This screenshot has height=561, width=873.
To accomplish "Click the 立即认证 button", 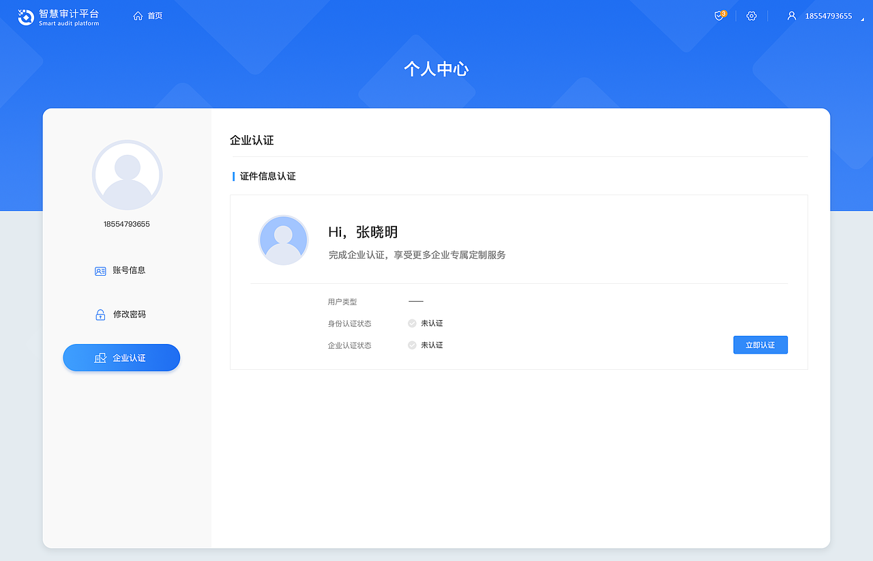I will pyautogui.click(x=760, y=345).
